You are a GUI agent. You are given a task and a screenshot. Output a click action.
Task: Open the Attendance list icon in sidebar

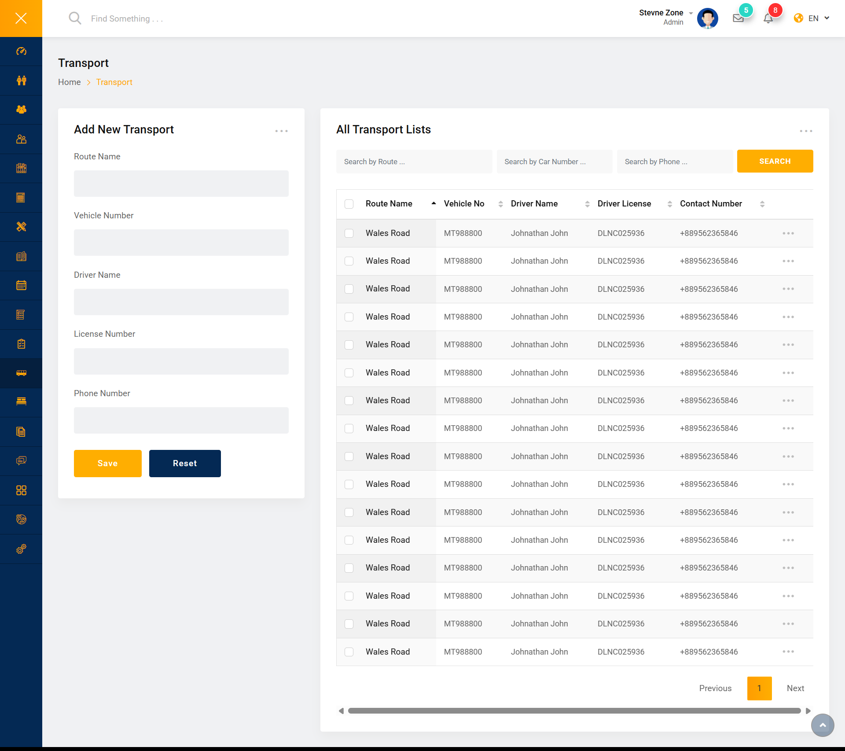click(21, 315)
